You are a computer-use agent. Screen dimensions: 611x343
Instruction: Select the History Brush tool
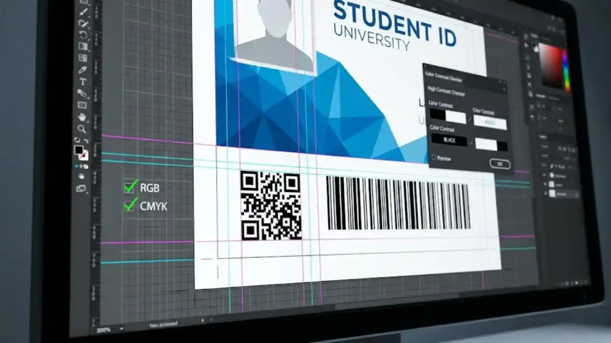point(83,35)
